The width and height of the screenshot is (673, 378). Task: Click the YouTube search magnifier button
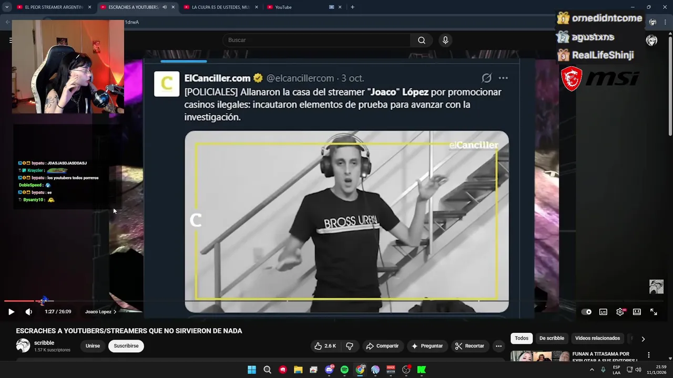click(422, 40)
